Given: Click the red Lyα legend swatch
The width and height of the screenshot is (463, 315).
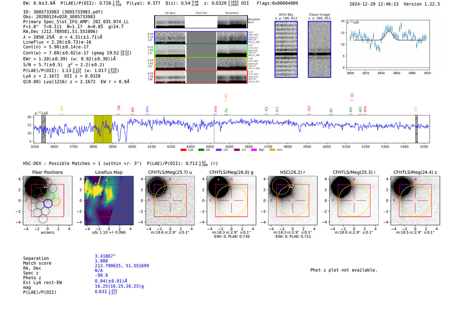Looking at the screenshot, I should pos(183,150).
